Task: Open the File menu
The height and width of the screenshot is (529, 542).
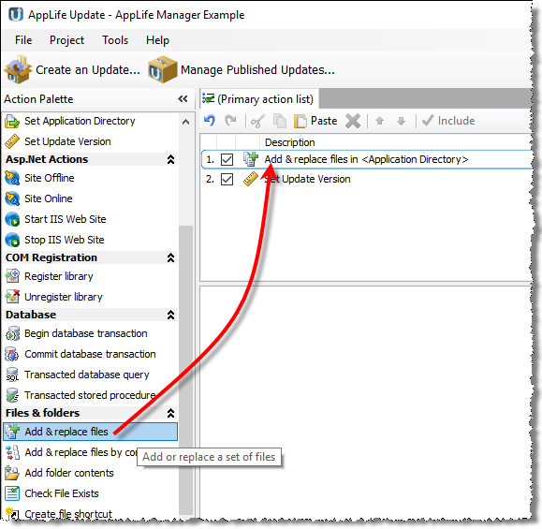Action: click(23, 40)
